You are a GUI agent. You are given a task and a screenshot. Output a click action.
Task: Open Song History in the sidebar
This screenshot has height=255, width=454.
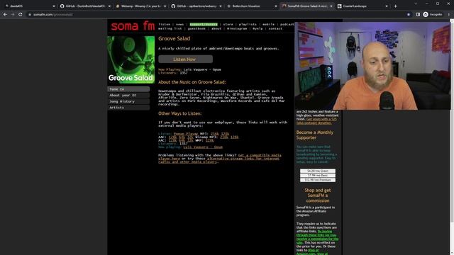point(128,101)
